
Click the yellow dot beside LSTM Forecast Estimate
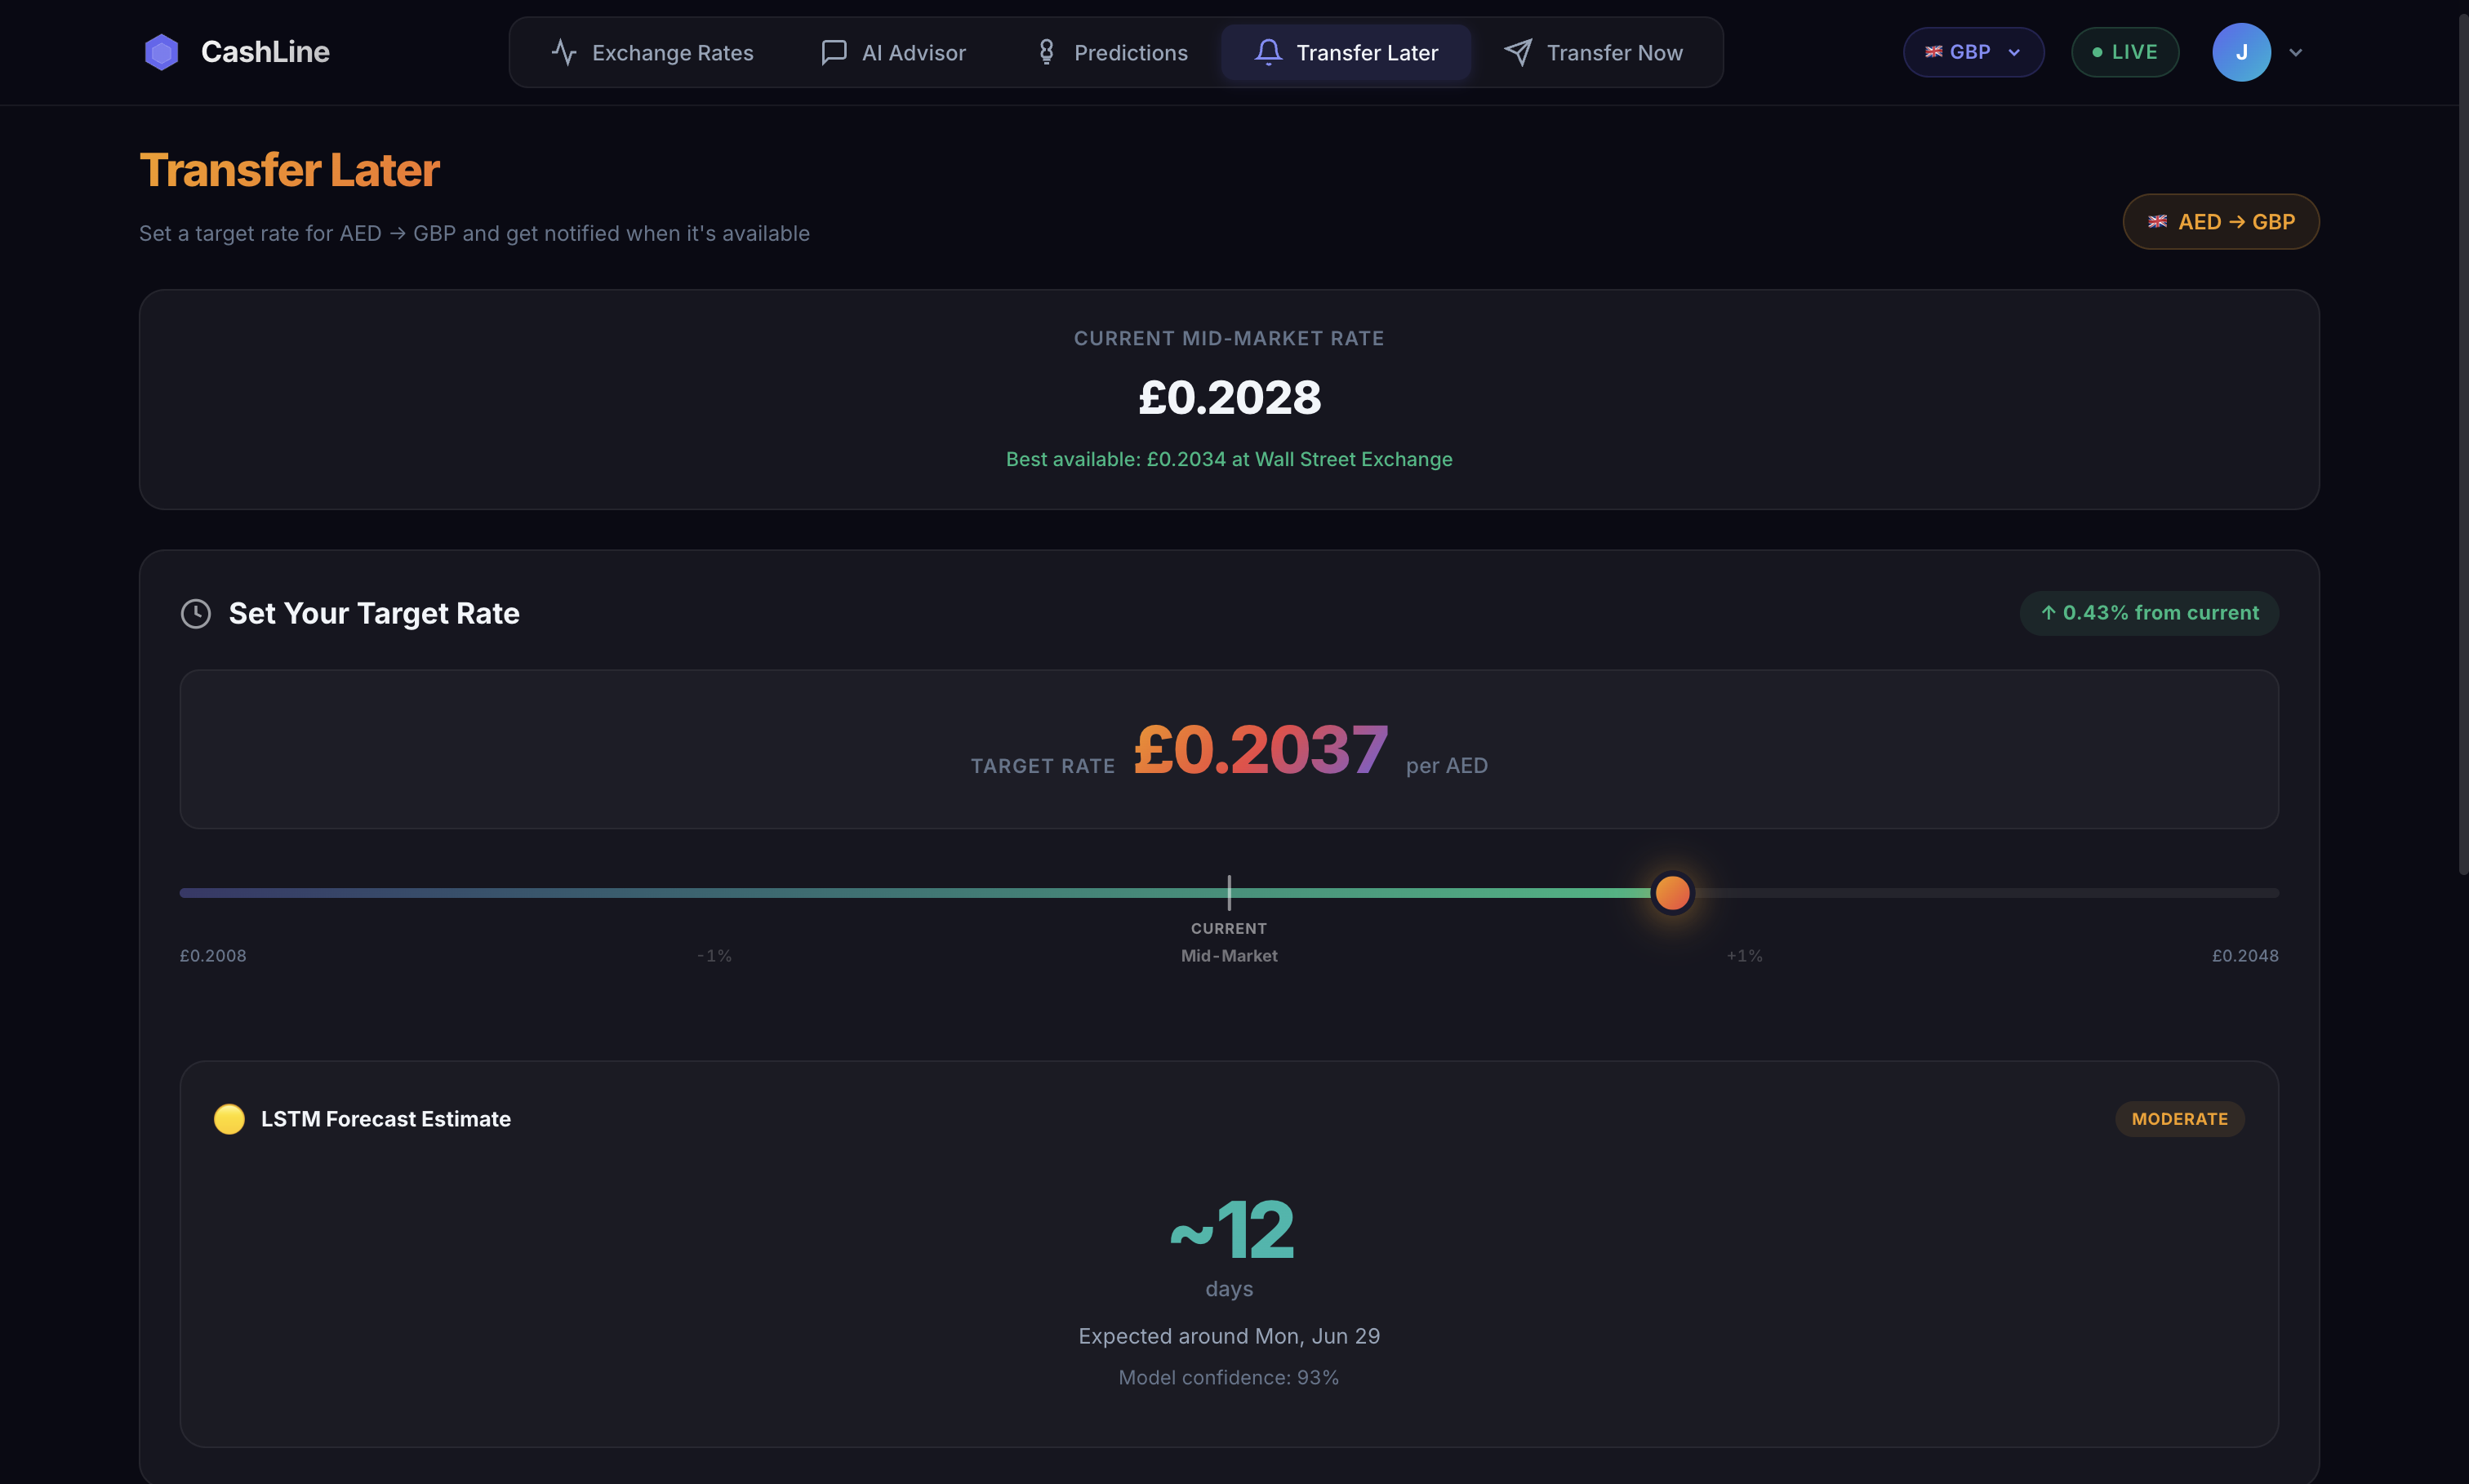[x=229, y=1119]
